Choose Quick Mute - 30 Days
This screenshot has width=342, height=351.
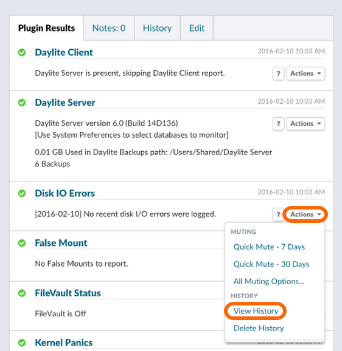click(271, 264)
